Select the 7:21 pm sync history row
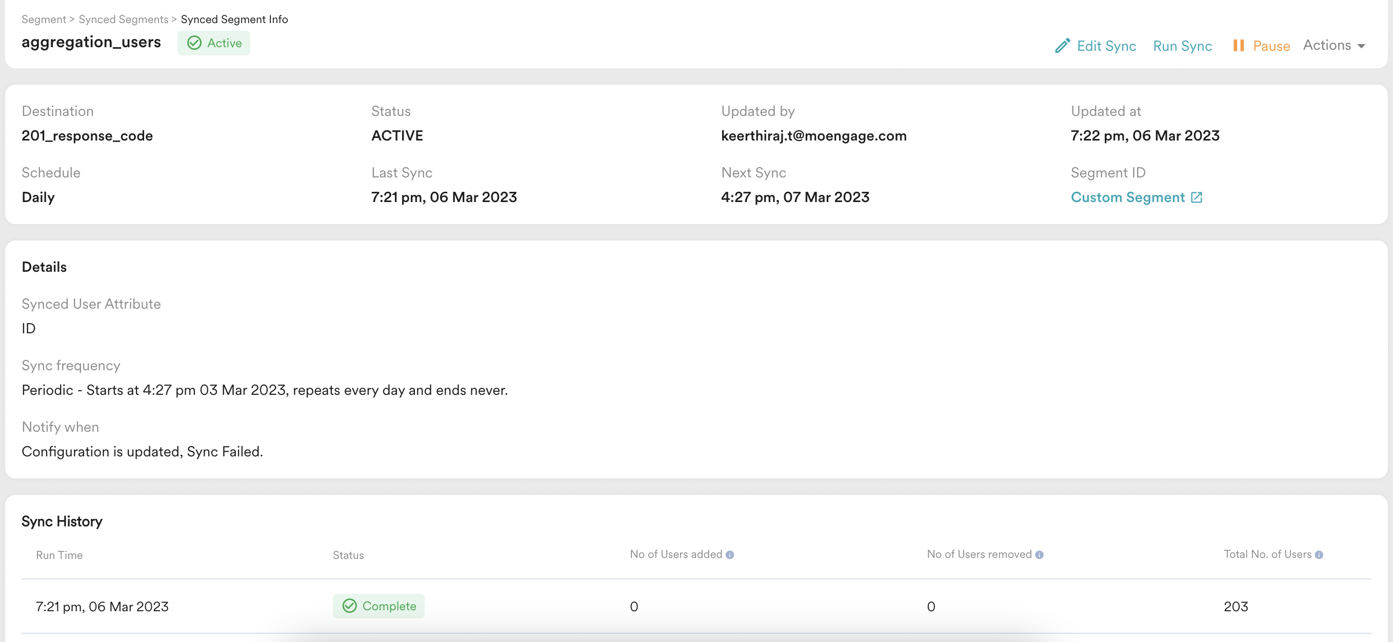Viewport: 1393px width, 642px height. 102,606
